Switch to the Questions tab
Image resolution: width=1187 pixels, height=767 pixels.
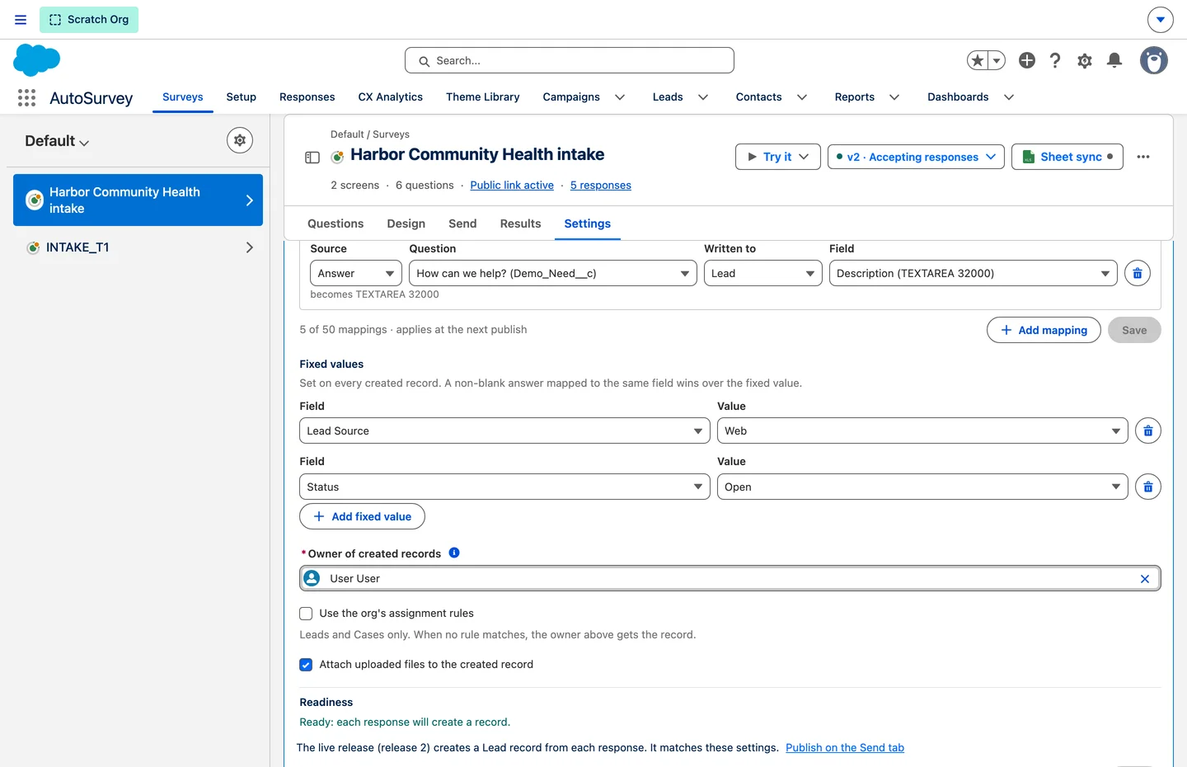point(335,224)
